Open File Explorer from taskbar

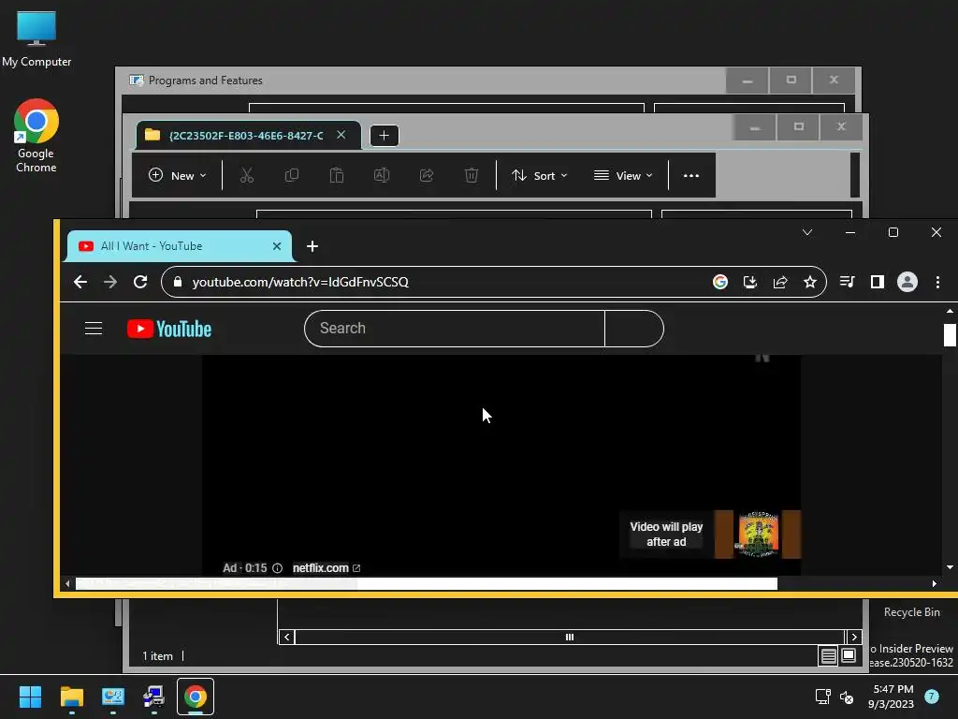(x=71, y=697)
